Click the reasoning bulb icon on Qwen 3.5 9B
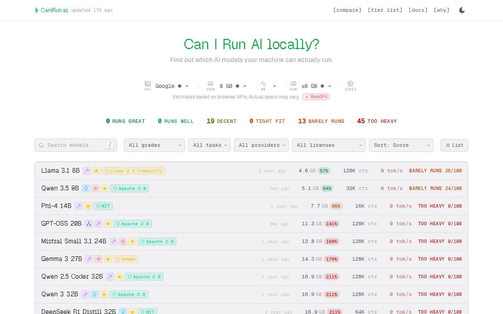This screenshot has width=503, height=314. [86, 188]
